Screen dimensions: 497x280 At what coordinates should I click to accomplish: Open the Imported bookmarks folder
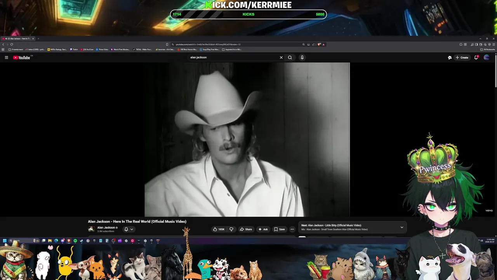(x=232, y=49)
